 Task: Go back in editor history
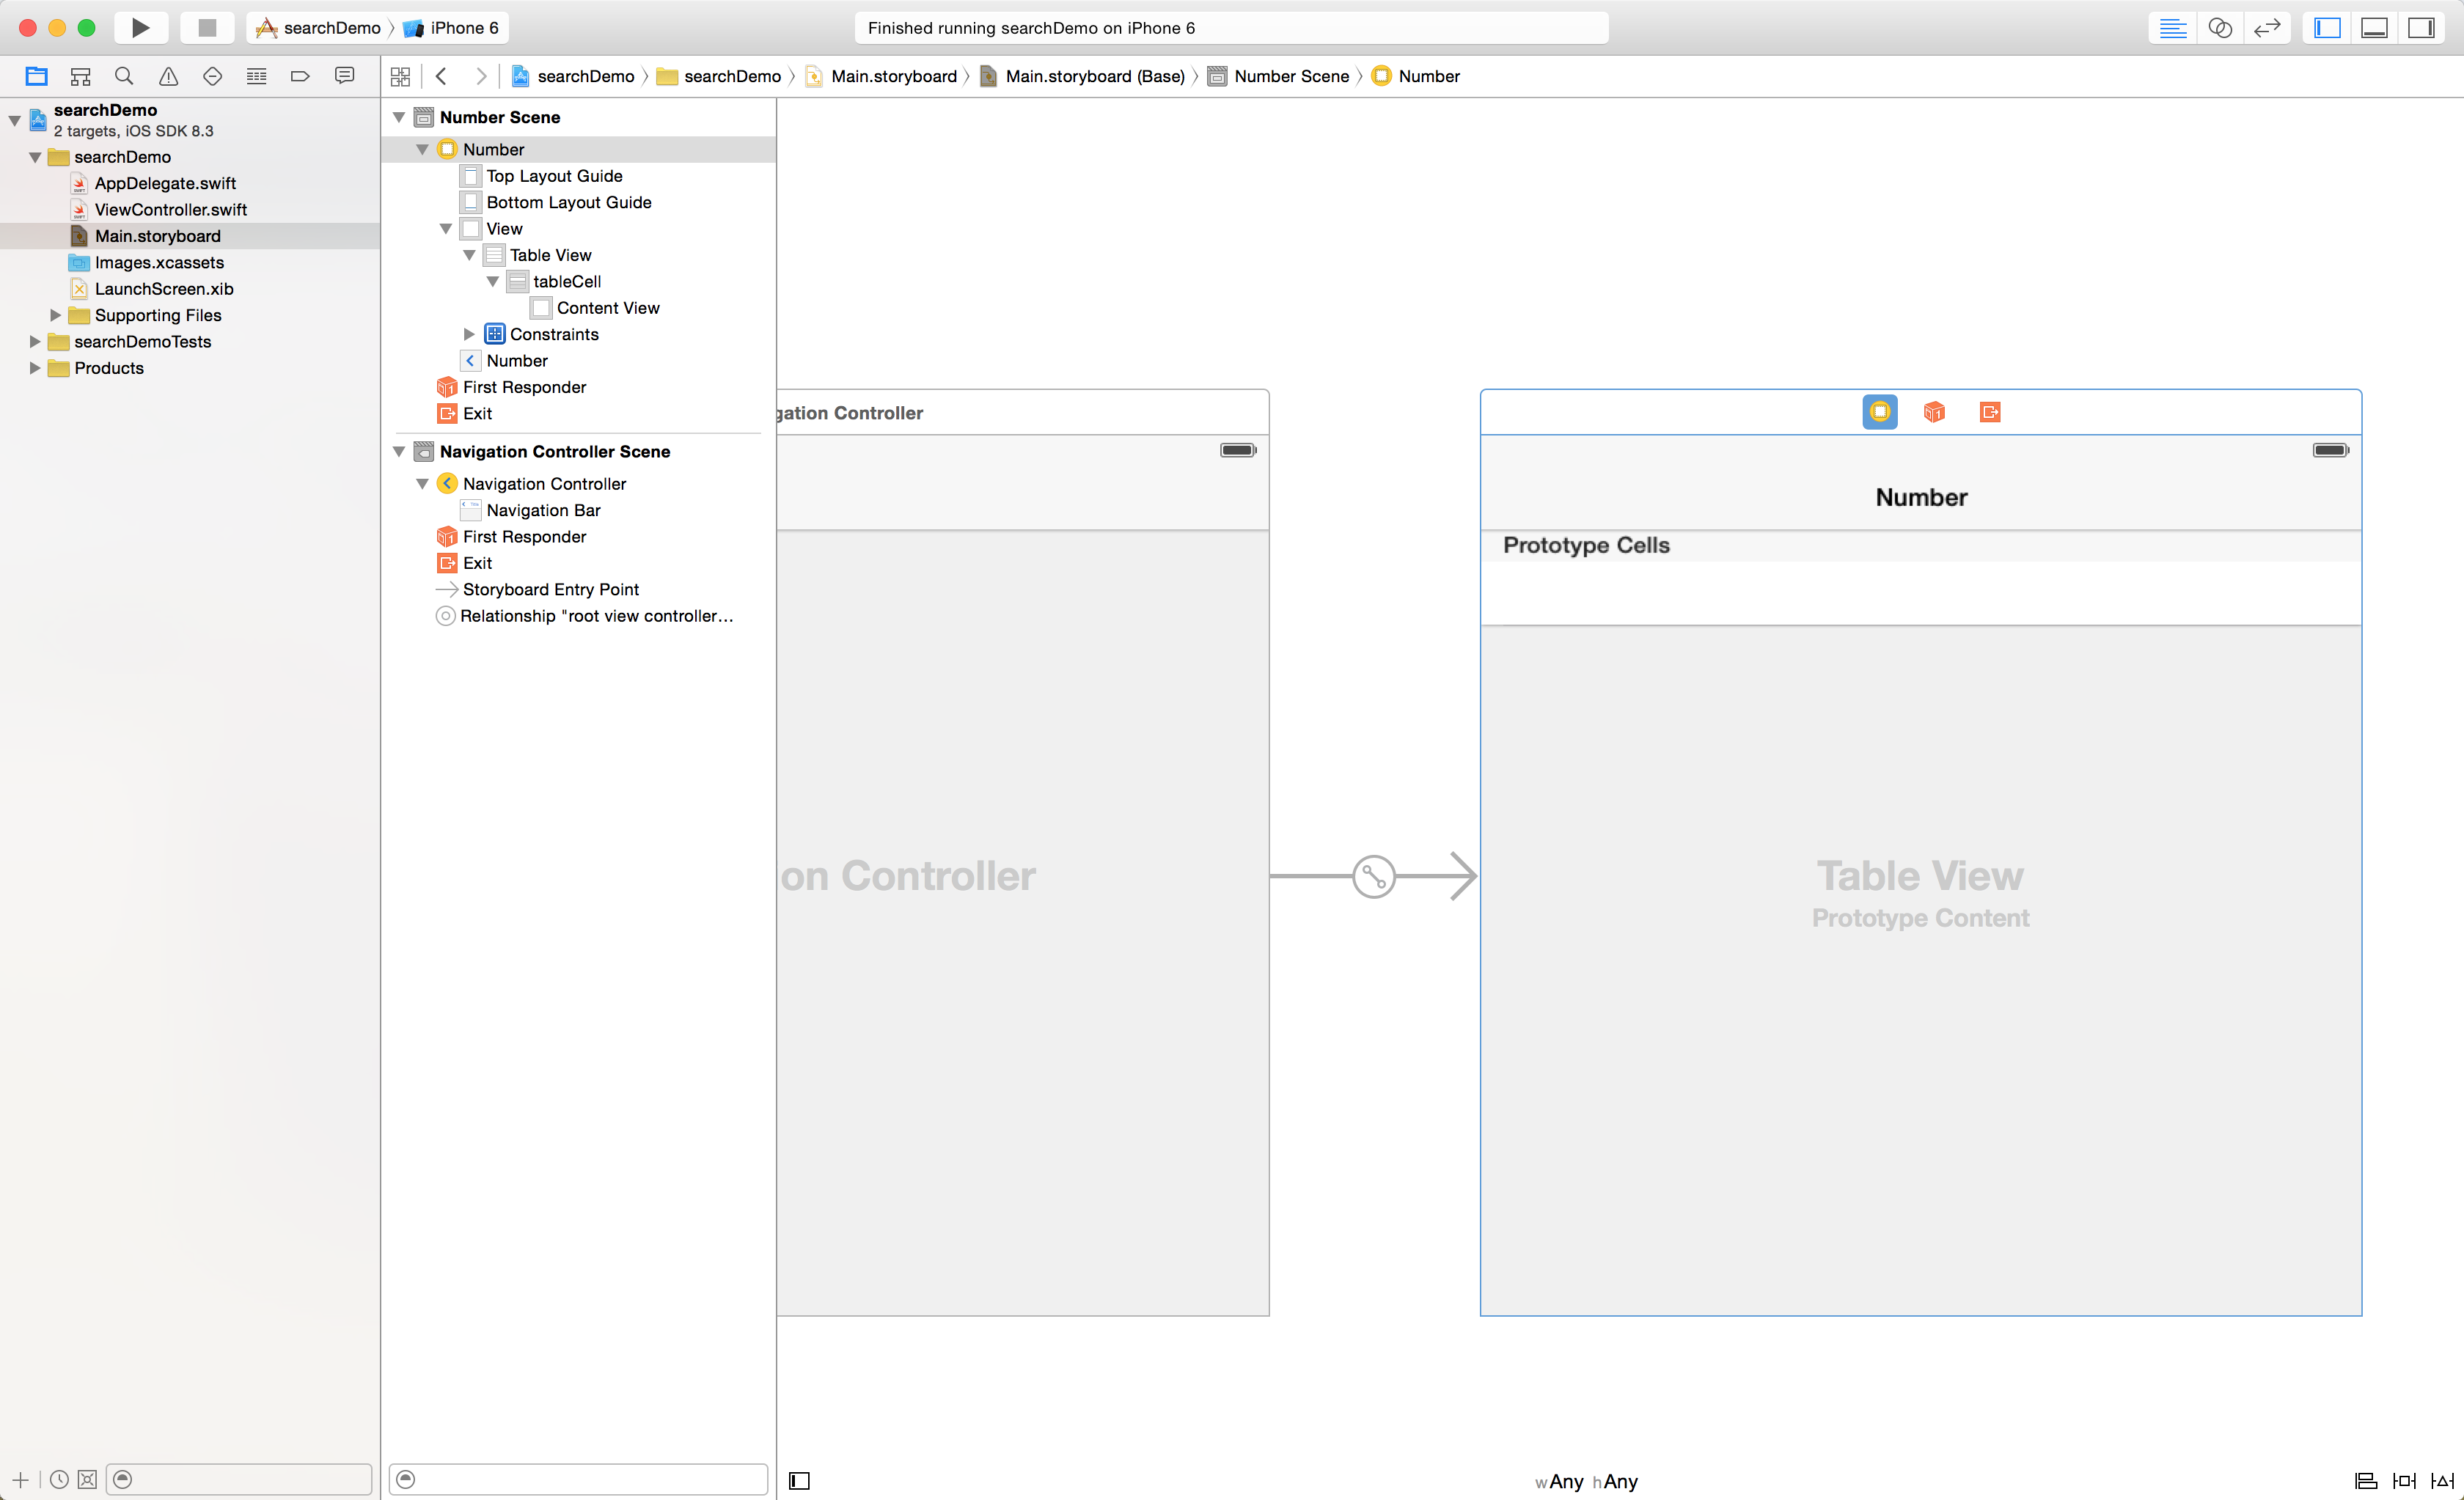(x=441, y=76)
